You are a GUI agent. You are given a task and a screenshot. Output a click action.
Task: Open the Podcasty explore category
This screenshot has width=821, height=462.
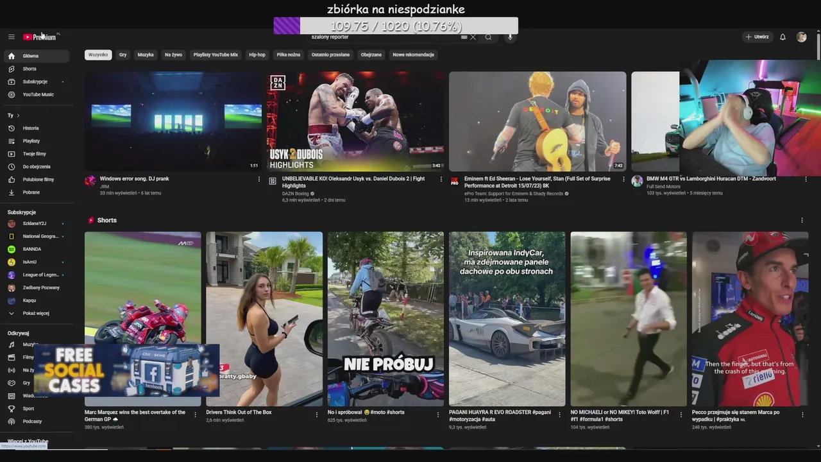(37, 422)
